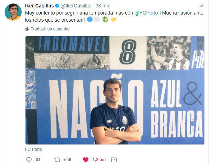Click the blue verified badge

(x=57, y=6)
